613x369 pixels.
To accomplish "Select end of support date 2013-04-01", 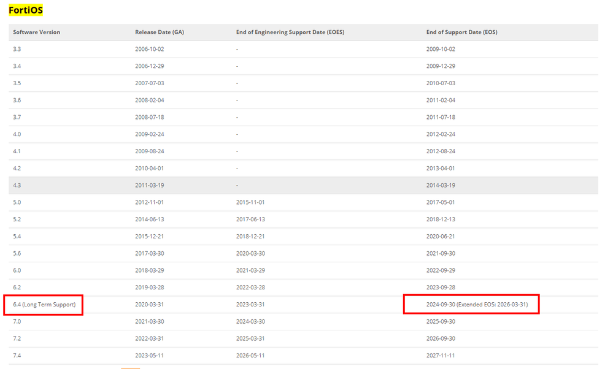I will click(441, 169).
